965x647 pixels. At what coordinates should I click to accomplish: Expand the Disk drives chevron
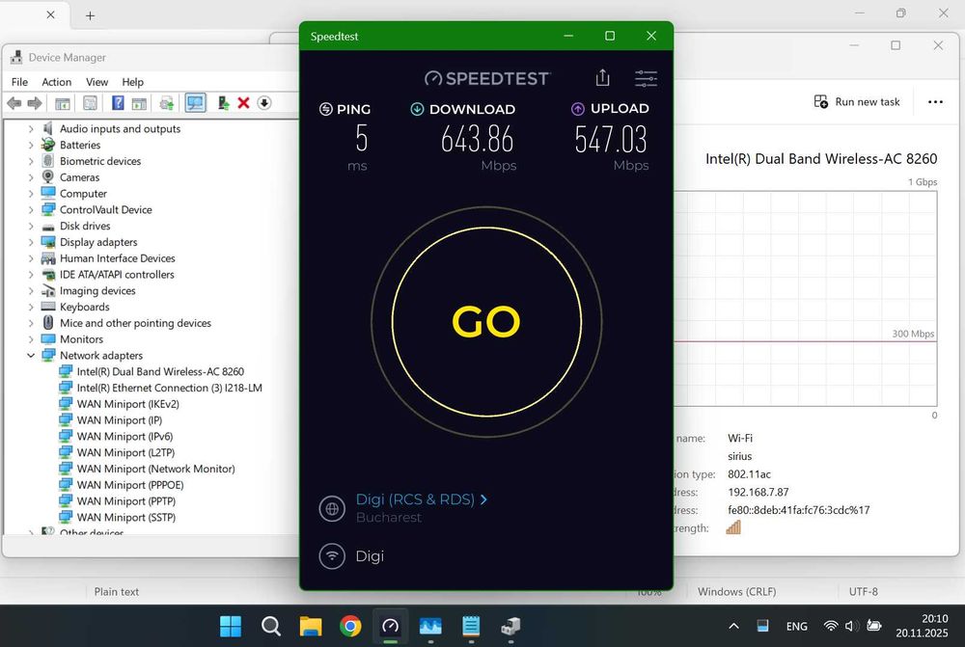[x=31, y=226]
